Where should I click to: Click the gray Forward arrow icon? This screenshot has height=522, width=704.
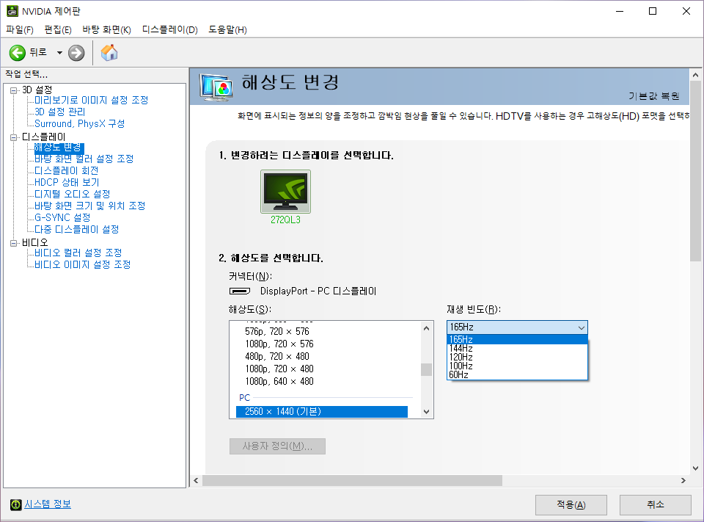76,53
